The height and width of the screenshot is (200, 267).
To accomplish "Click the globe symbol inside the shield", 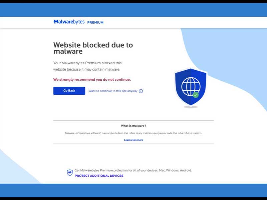I will 191,87.
